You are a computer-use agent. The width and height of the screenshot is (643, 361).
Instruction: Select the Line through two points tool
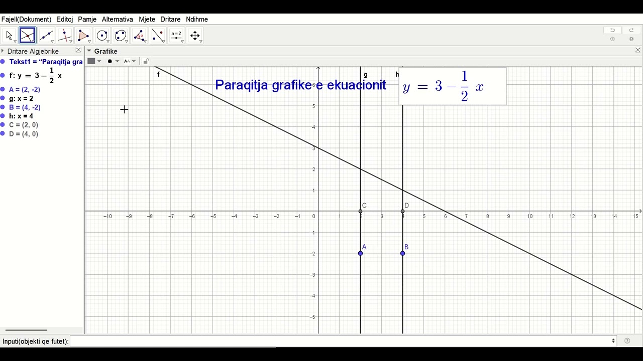click(x=46, y=35)
